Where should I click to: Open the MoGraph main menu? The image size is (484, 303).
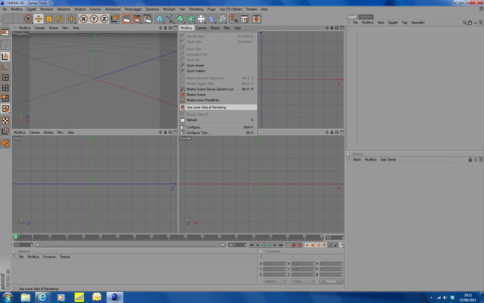pos(169,9)
